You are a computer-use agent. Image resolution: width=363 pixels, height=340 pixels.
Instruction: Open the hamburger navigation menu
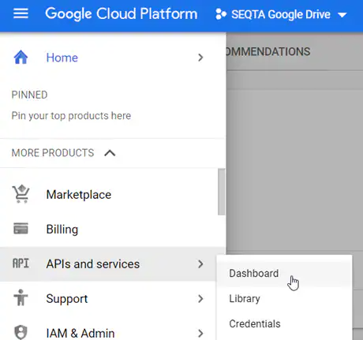tap(21, 13)
